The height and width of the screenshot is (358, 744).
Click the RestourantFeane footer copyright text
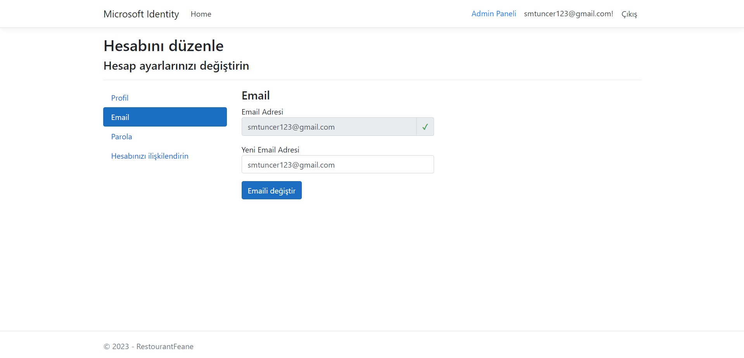point(148,346)
